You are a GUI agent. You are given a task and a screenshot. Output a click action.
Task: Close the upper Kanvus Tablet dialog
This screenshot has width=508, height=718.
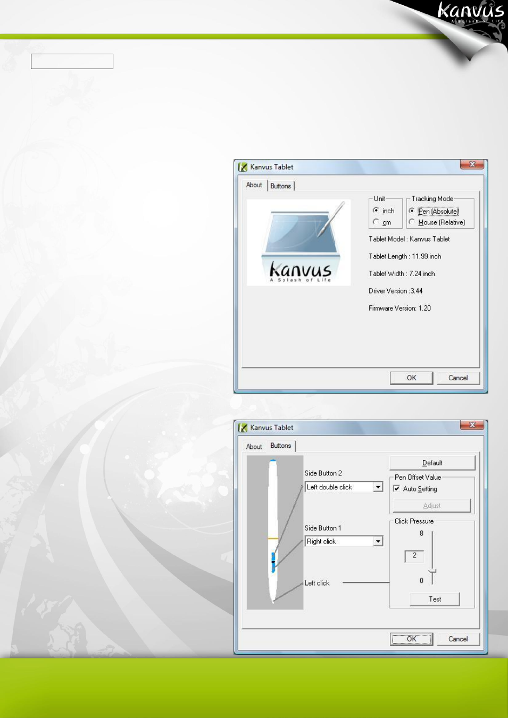coord(472,165)
